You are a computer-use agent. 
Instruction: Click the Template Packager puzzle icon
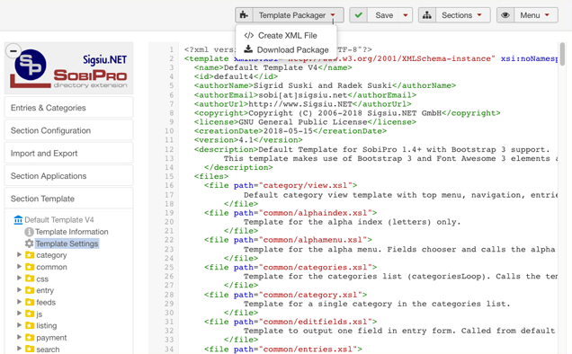244,15
